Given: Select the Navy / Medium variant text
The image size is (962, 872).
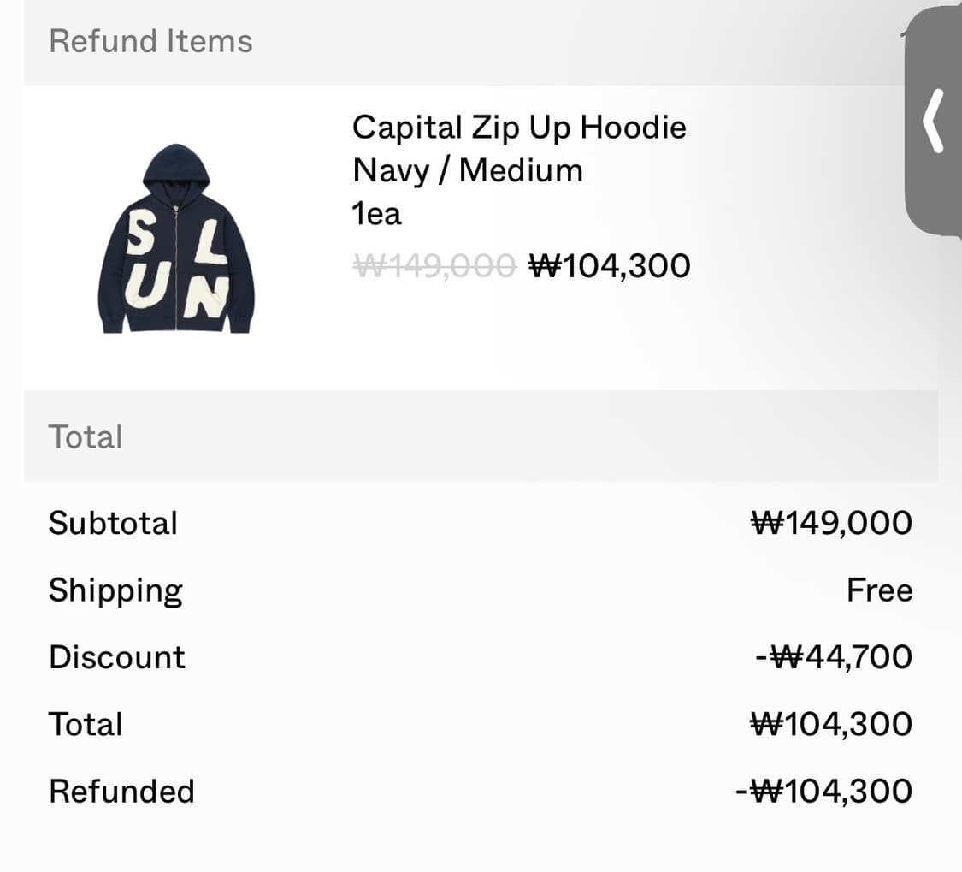Looking at the screenshot, I should (467, 170).
